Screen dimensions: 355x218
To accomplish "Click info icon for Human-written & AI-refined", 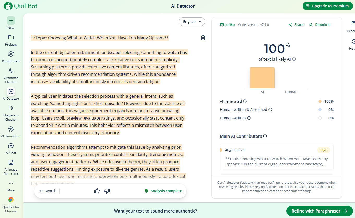I will 270,110.
